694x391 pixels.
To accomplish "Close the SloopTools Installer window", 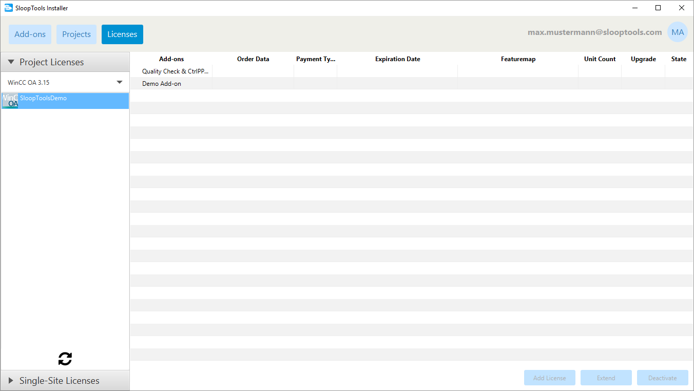I will pyautogui.click(x=682, y=8).
